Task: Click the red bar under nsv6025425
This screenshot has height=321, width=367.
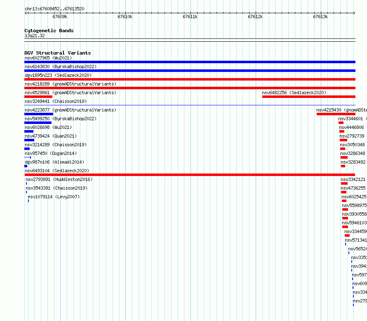Action: (x=344, y=201)
